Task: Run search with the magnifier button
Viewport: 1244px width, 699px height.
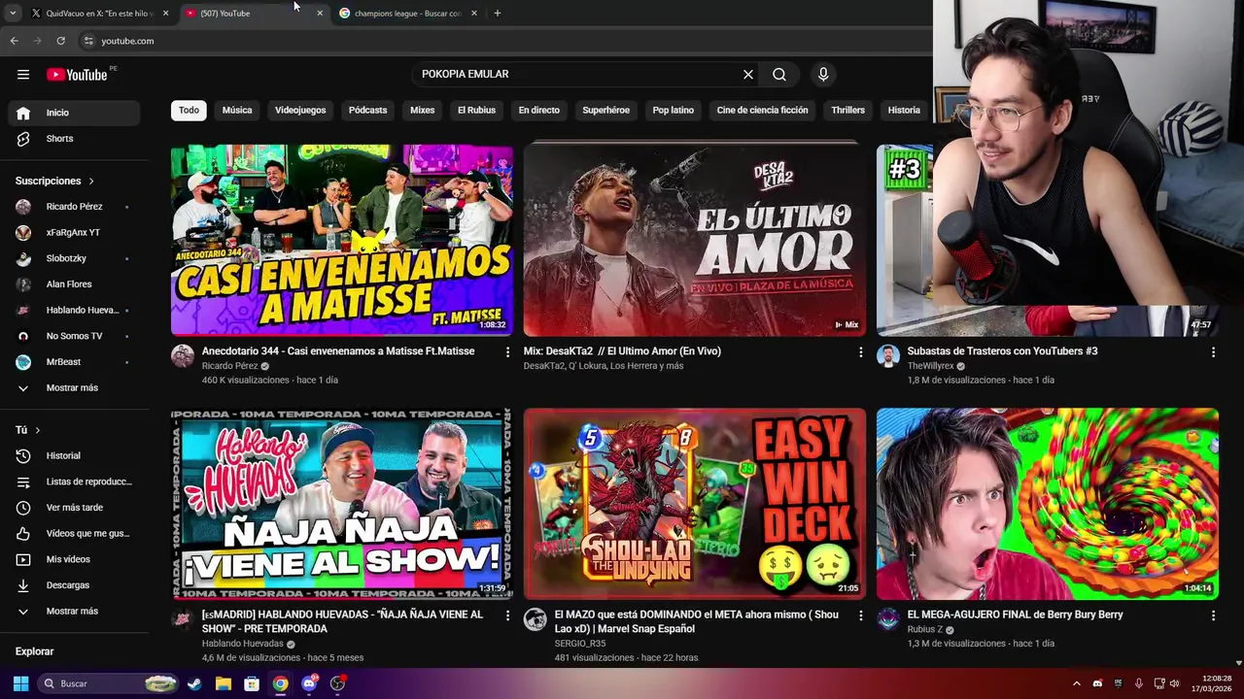Action: (x=779, y=75)
